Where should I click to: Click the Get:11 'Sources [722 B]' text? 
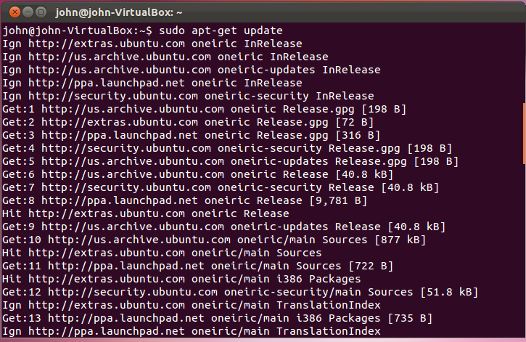345,266
